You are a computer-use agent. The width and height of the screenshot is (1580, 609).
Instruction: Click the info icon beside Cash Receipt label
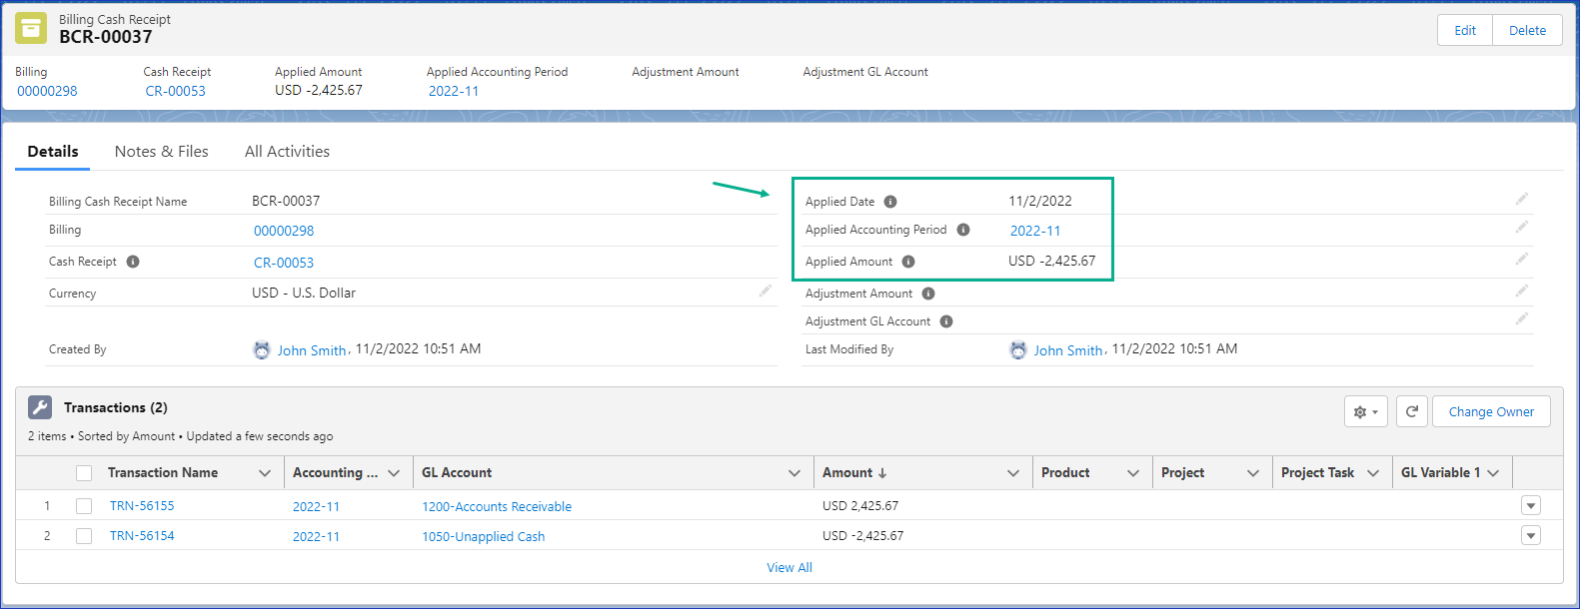pos(133,262)
